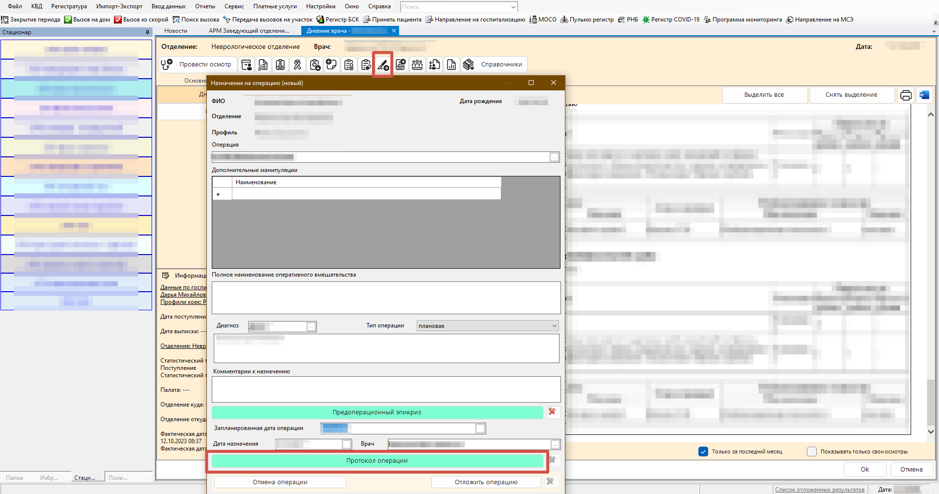Click the add sticky note icon
939x494 pixels.
click(x=332, y=64)
